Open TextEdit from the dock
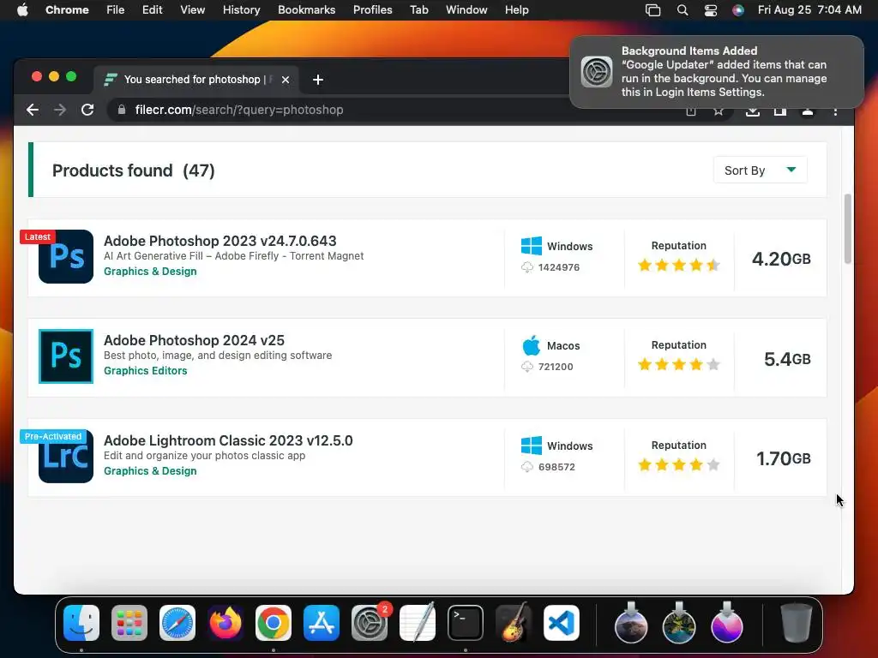This screenshot has height=658, width=878. (418, 623)
